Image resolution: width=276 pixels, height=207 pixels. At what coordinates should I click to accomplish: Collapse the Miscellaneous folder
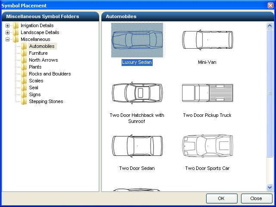coord(8,39)
